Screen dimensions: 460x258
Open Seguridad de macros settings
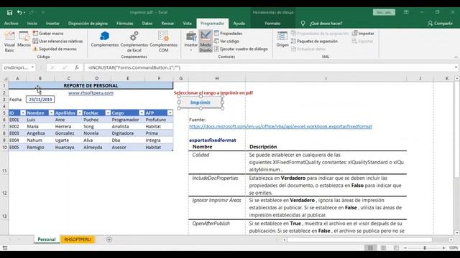55,49
